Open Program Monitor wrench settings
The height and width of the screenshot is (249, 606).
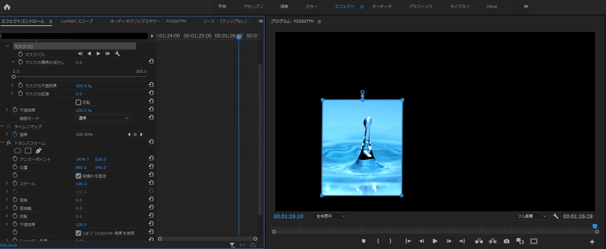[556, 216]
